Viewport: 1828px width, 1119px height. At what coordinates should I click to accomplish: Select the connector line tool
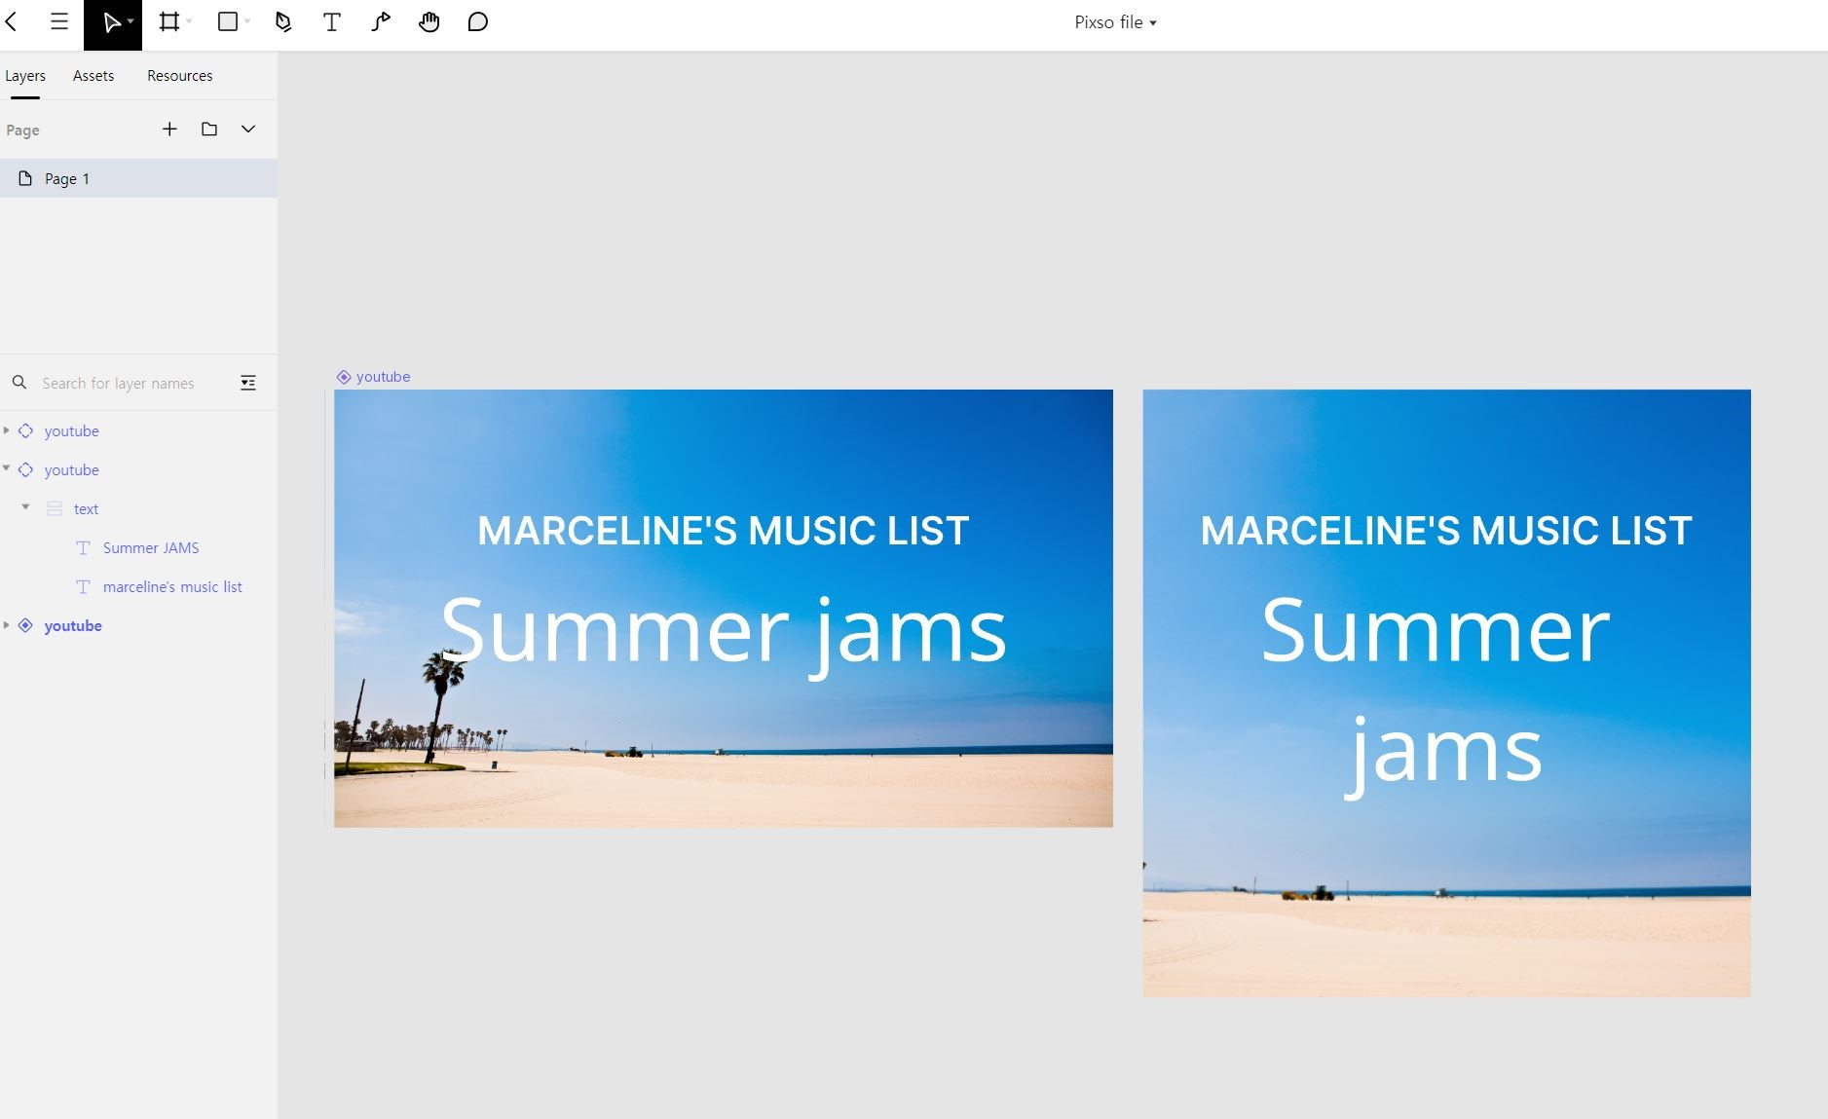tap(381, 22)
